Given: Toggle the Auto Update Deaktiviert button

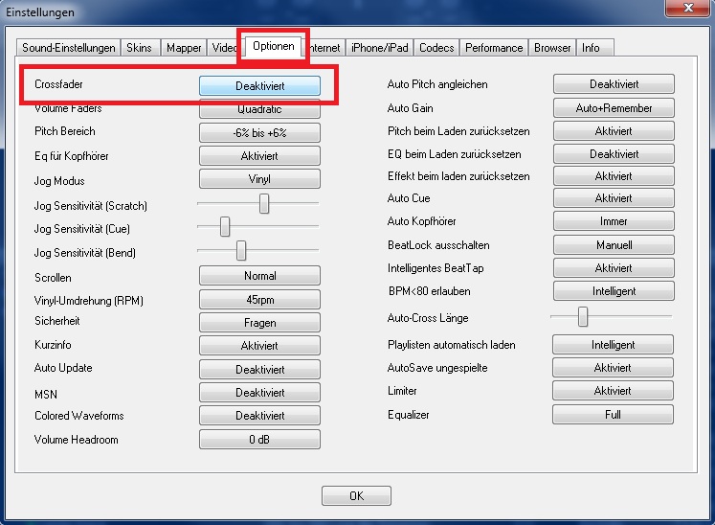Looking at the screenshot, I should coord(259,369).
